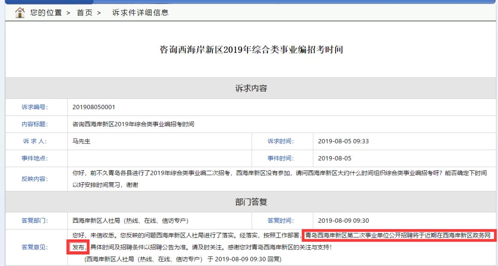The width and height of the screenshot is (498, 266).
Task: Click the 诉求编号 label
Action: tap(35, 107)
